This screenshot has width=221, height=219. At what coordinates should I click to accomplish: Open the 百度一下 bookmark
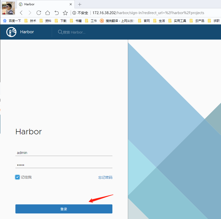click(12, 21)
